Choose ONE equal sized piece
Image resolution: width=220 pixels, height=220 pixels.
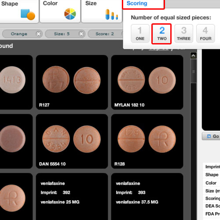tap(140, 33)
